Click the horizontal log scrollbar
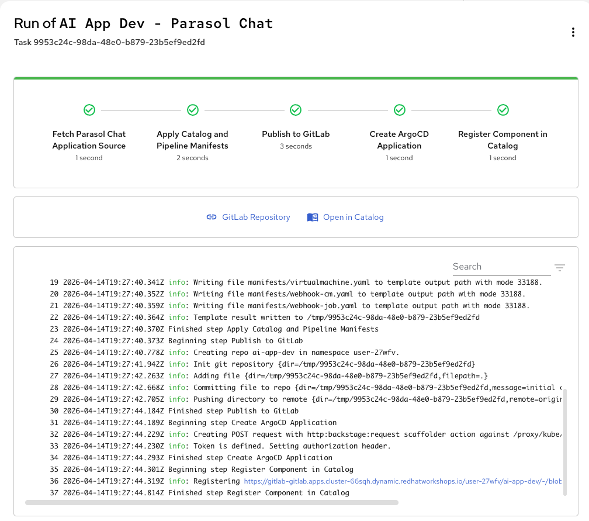This screenshot has height=521, width=589. pos(212,502)
